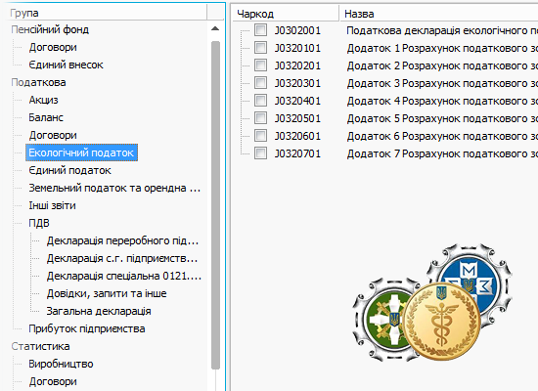Viewport: 538px width, 391px height.
Task: Select Загальна декларація item
Action: (99, 311)
